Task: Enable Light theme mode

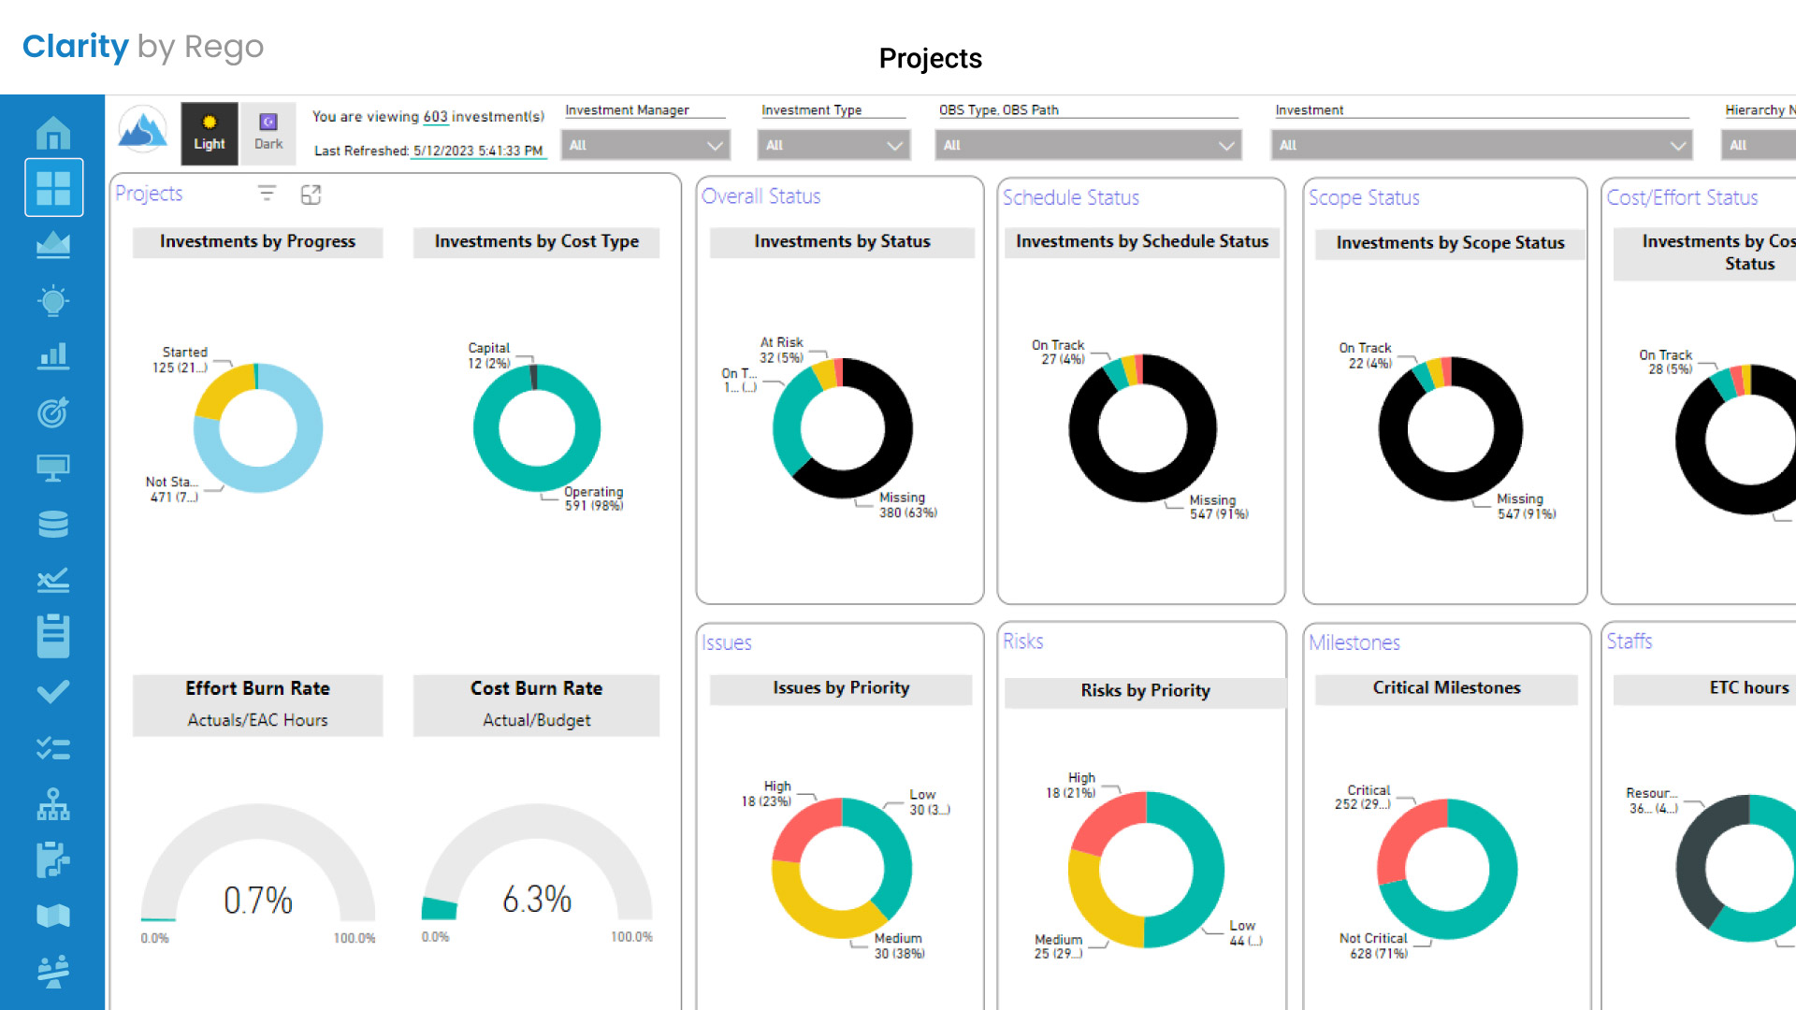Action: [209, 133]
